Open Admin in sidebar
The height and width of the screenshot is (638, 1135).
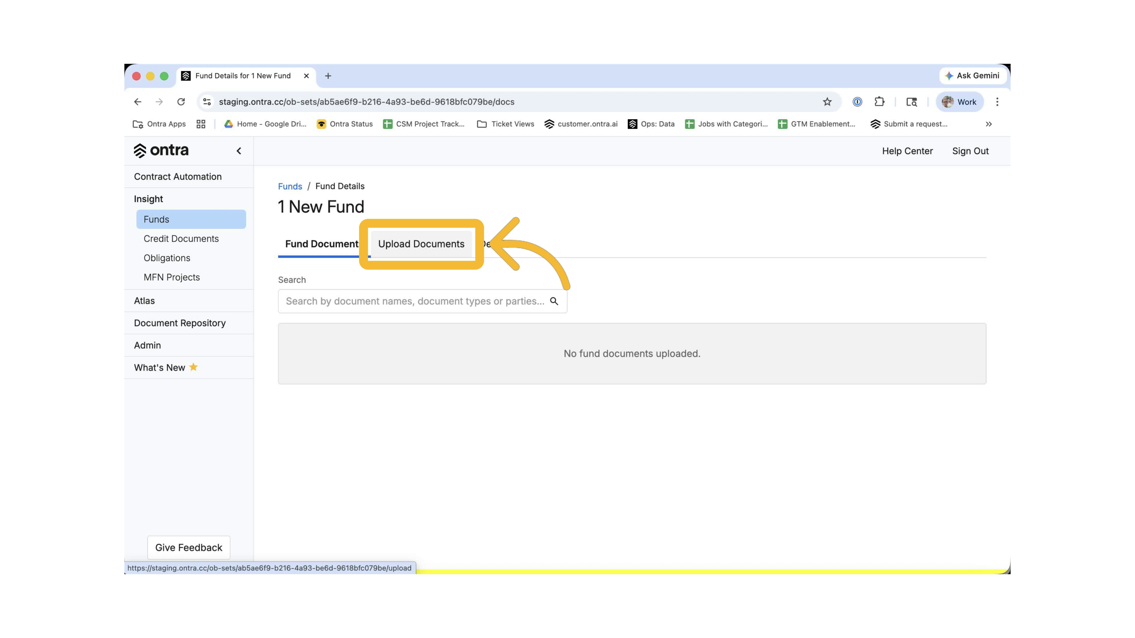pos(189,346)
